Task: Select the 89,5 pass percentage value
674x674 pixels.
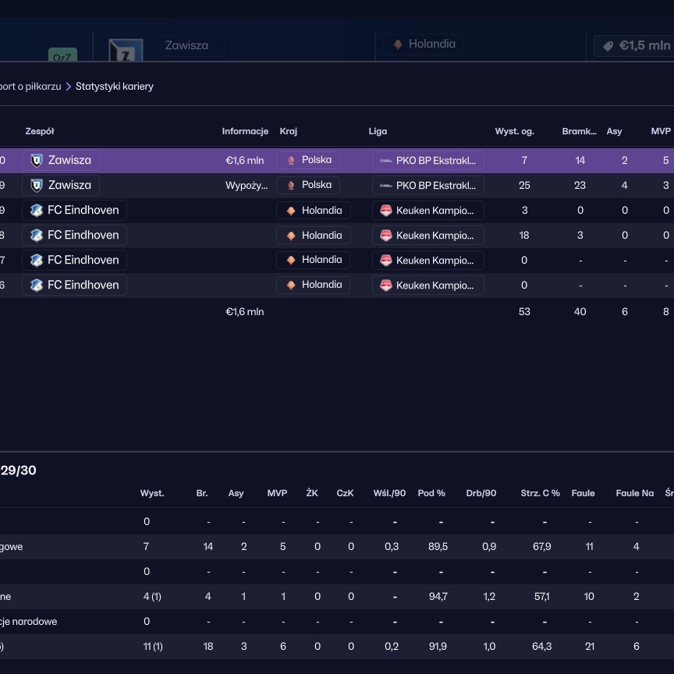Action: (x=438, y=546)
